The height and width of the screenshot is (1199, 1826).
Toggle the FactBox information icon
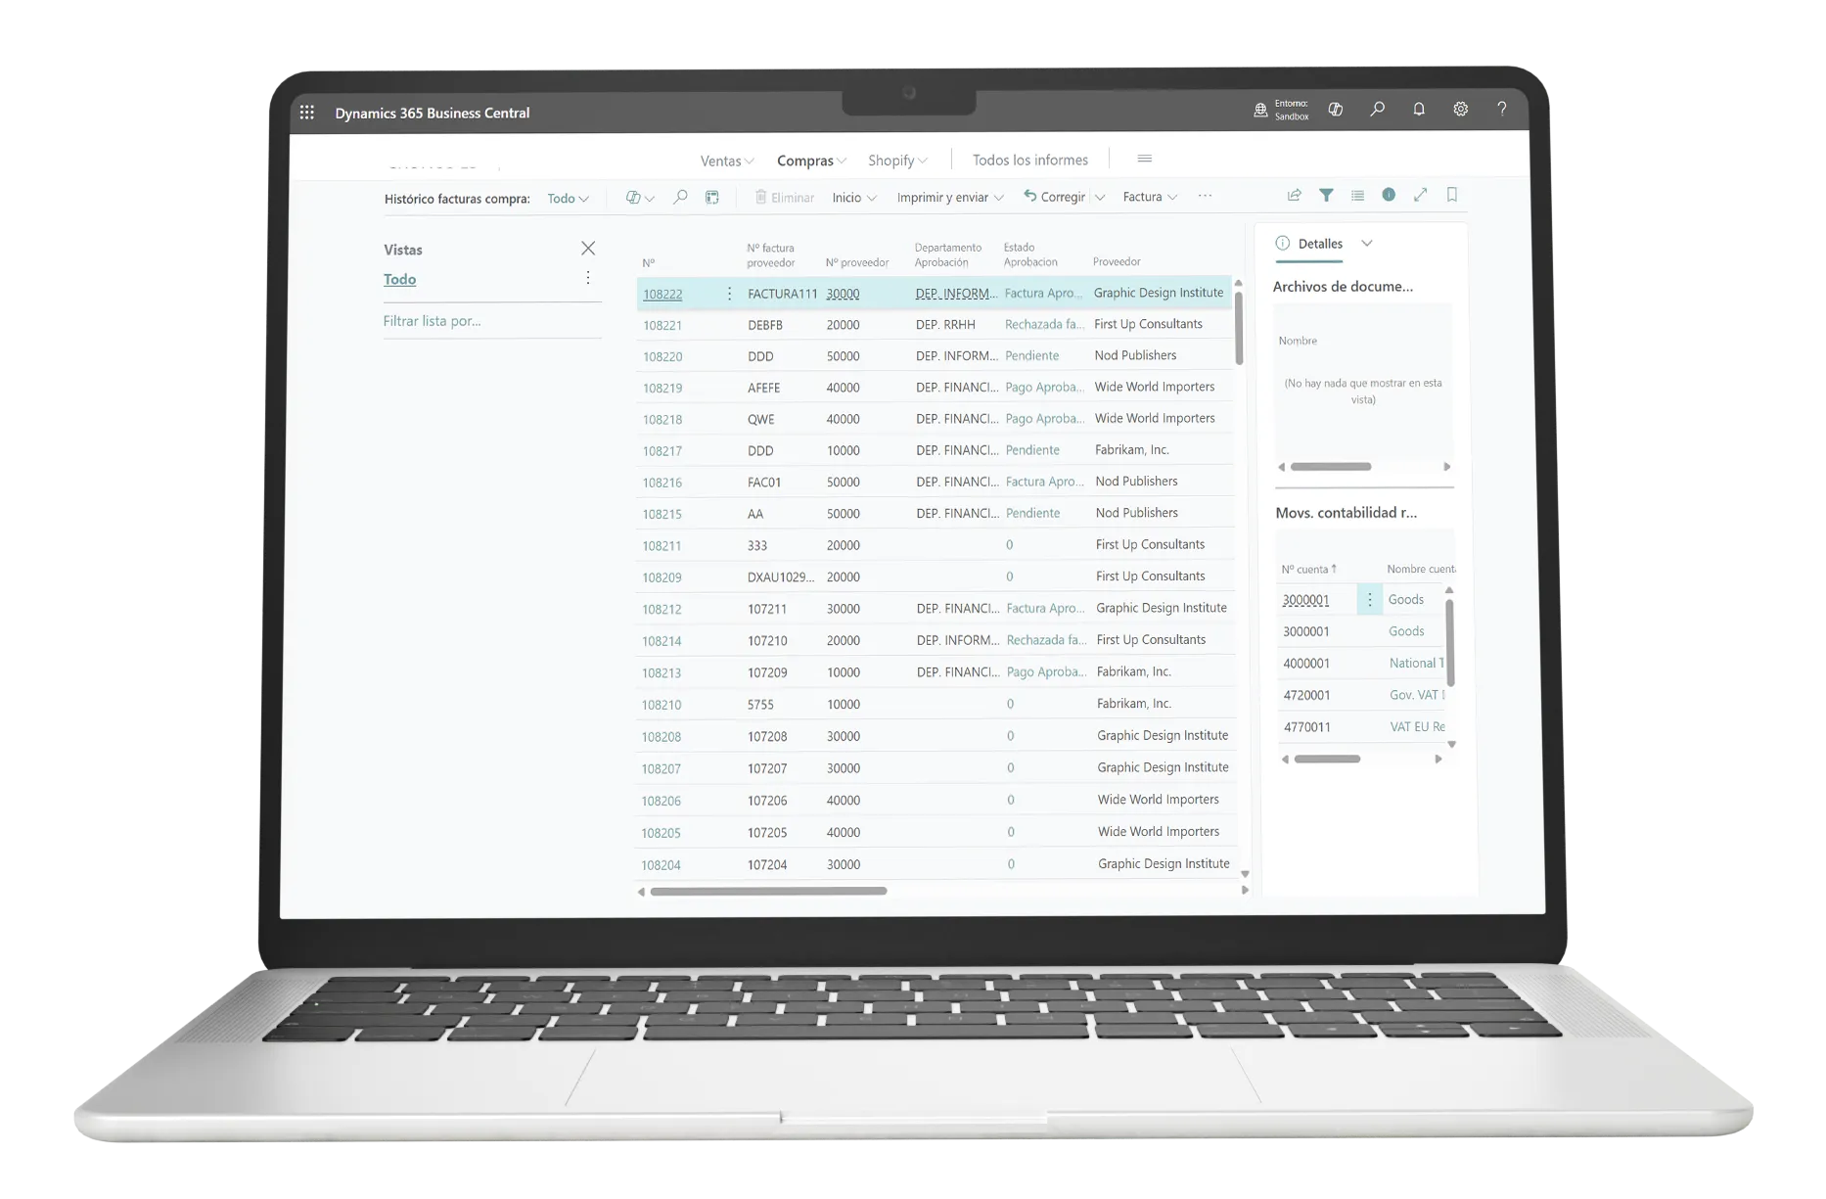(x=1389, y=195)
